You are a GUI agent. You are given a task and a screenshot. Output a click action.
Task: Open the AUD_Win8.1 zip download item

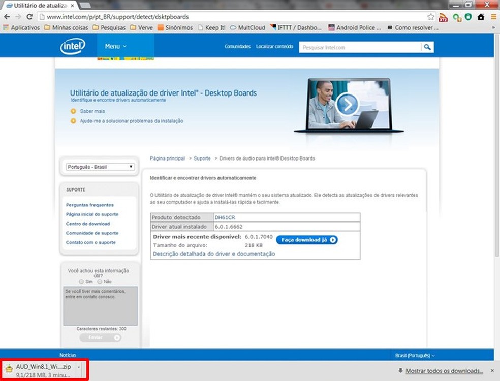click(38, 370)
